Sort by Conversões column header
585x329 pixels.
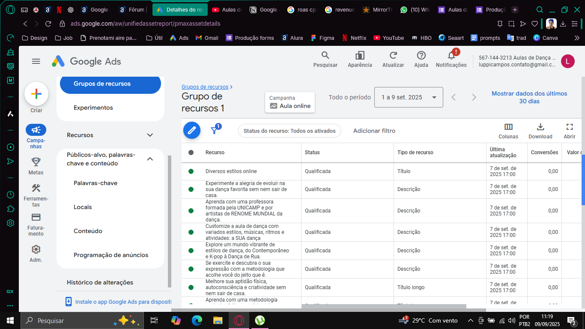544,153
